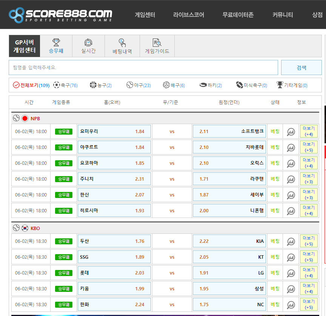Click 승무패 badge in 한신 row
The height and width of the screenshot is (316, 326).
(64, 195)
